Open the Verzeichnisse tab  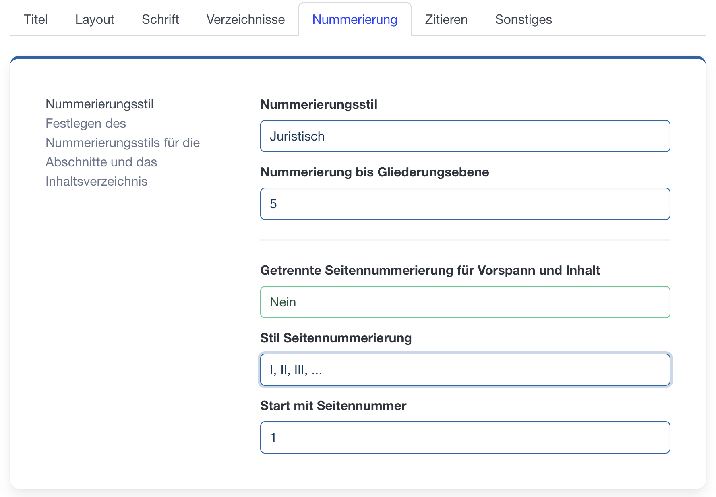pyautogui.click(x=246, y=19)
